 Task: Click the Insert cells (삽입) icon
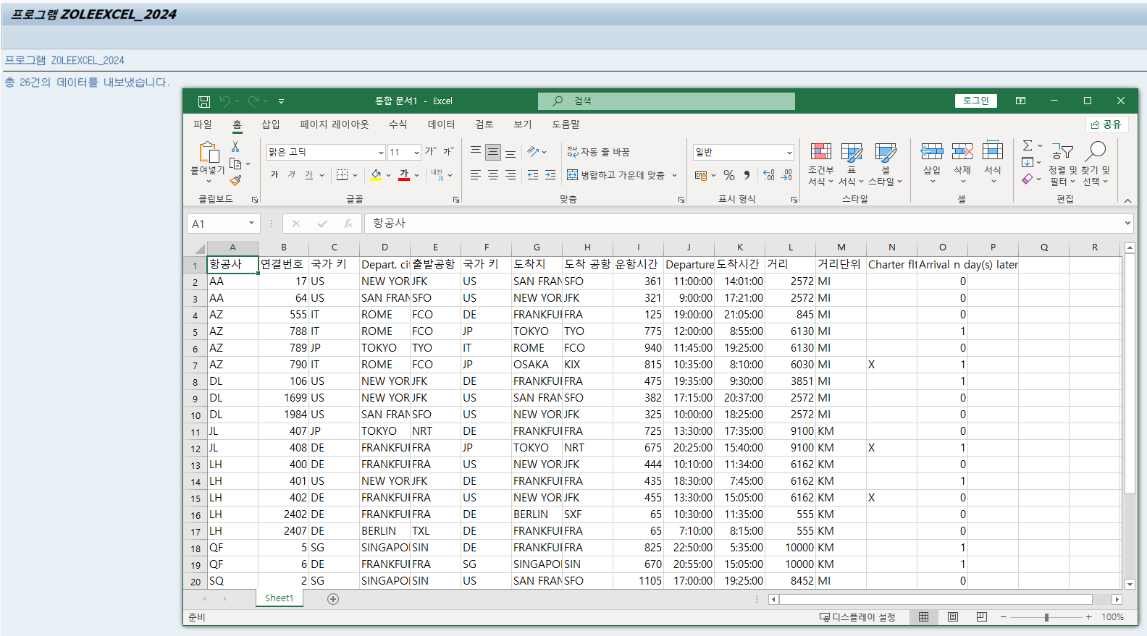pyautogui.click(x=931, y=151)
